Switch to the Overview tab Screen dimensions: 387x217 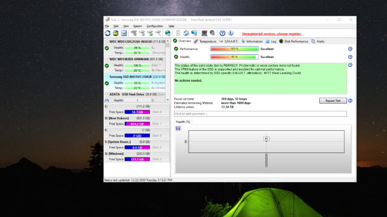(182, 41)
